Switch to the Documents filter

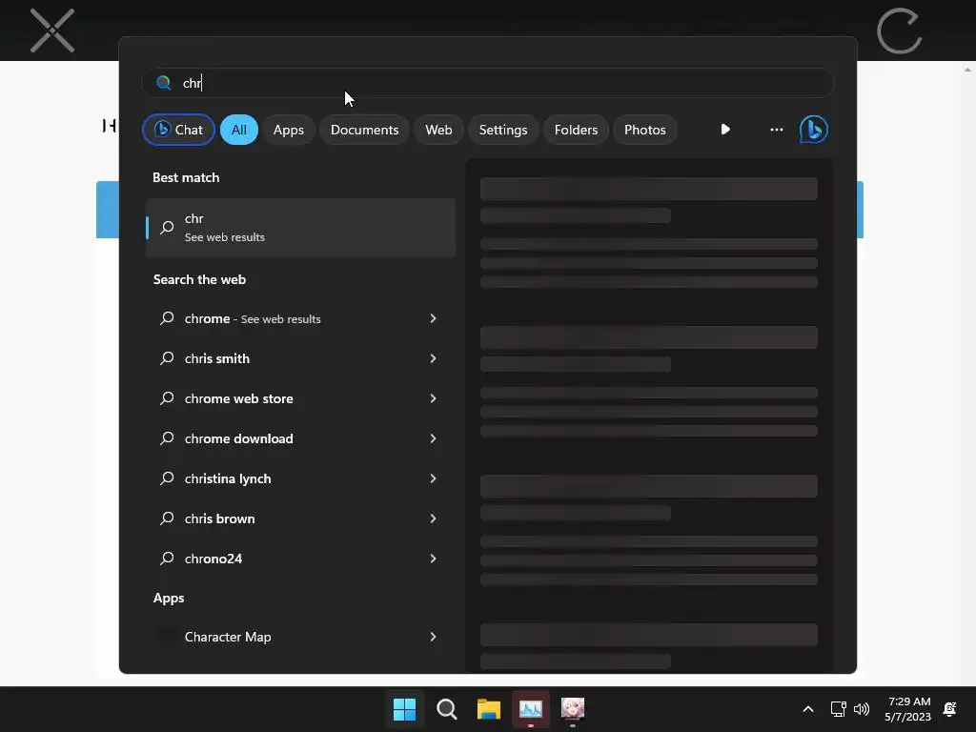[364, 130]
